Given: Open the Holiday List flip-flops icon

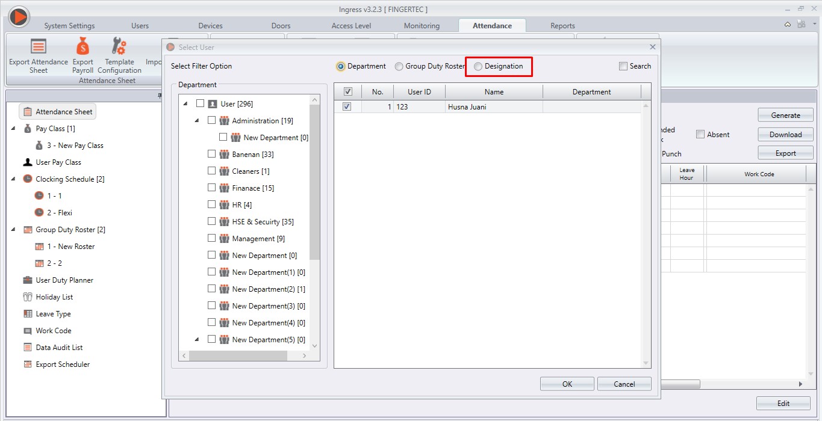Looking at the screenshot, I should tap(28, 297).
